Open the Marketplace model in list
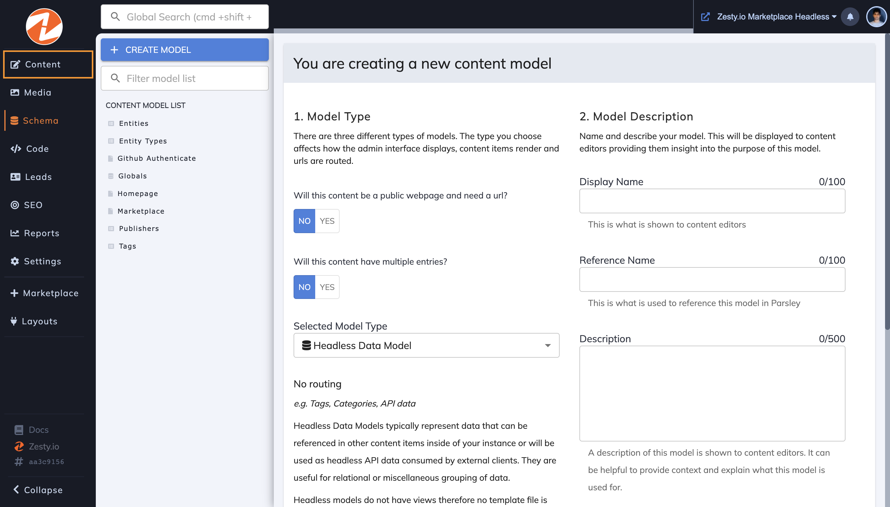The image size is (890, 507). point(141,211)
